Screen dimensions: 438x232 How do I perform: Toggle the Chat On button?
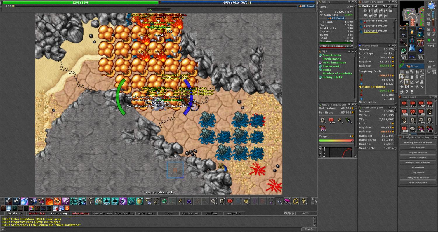[x=309, y=229]
